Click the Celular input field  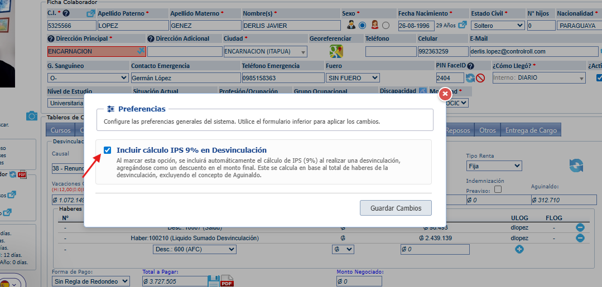[441, 51]
